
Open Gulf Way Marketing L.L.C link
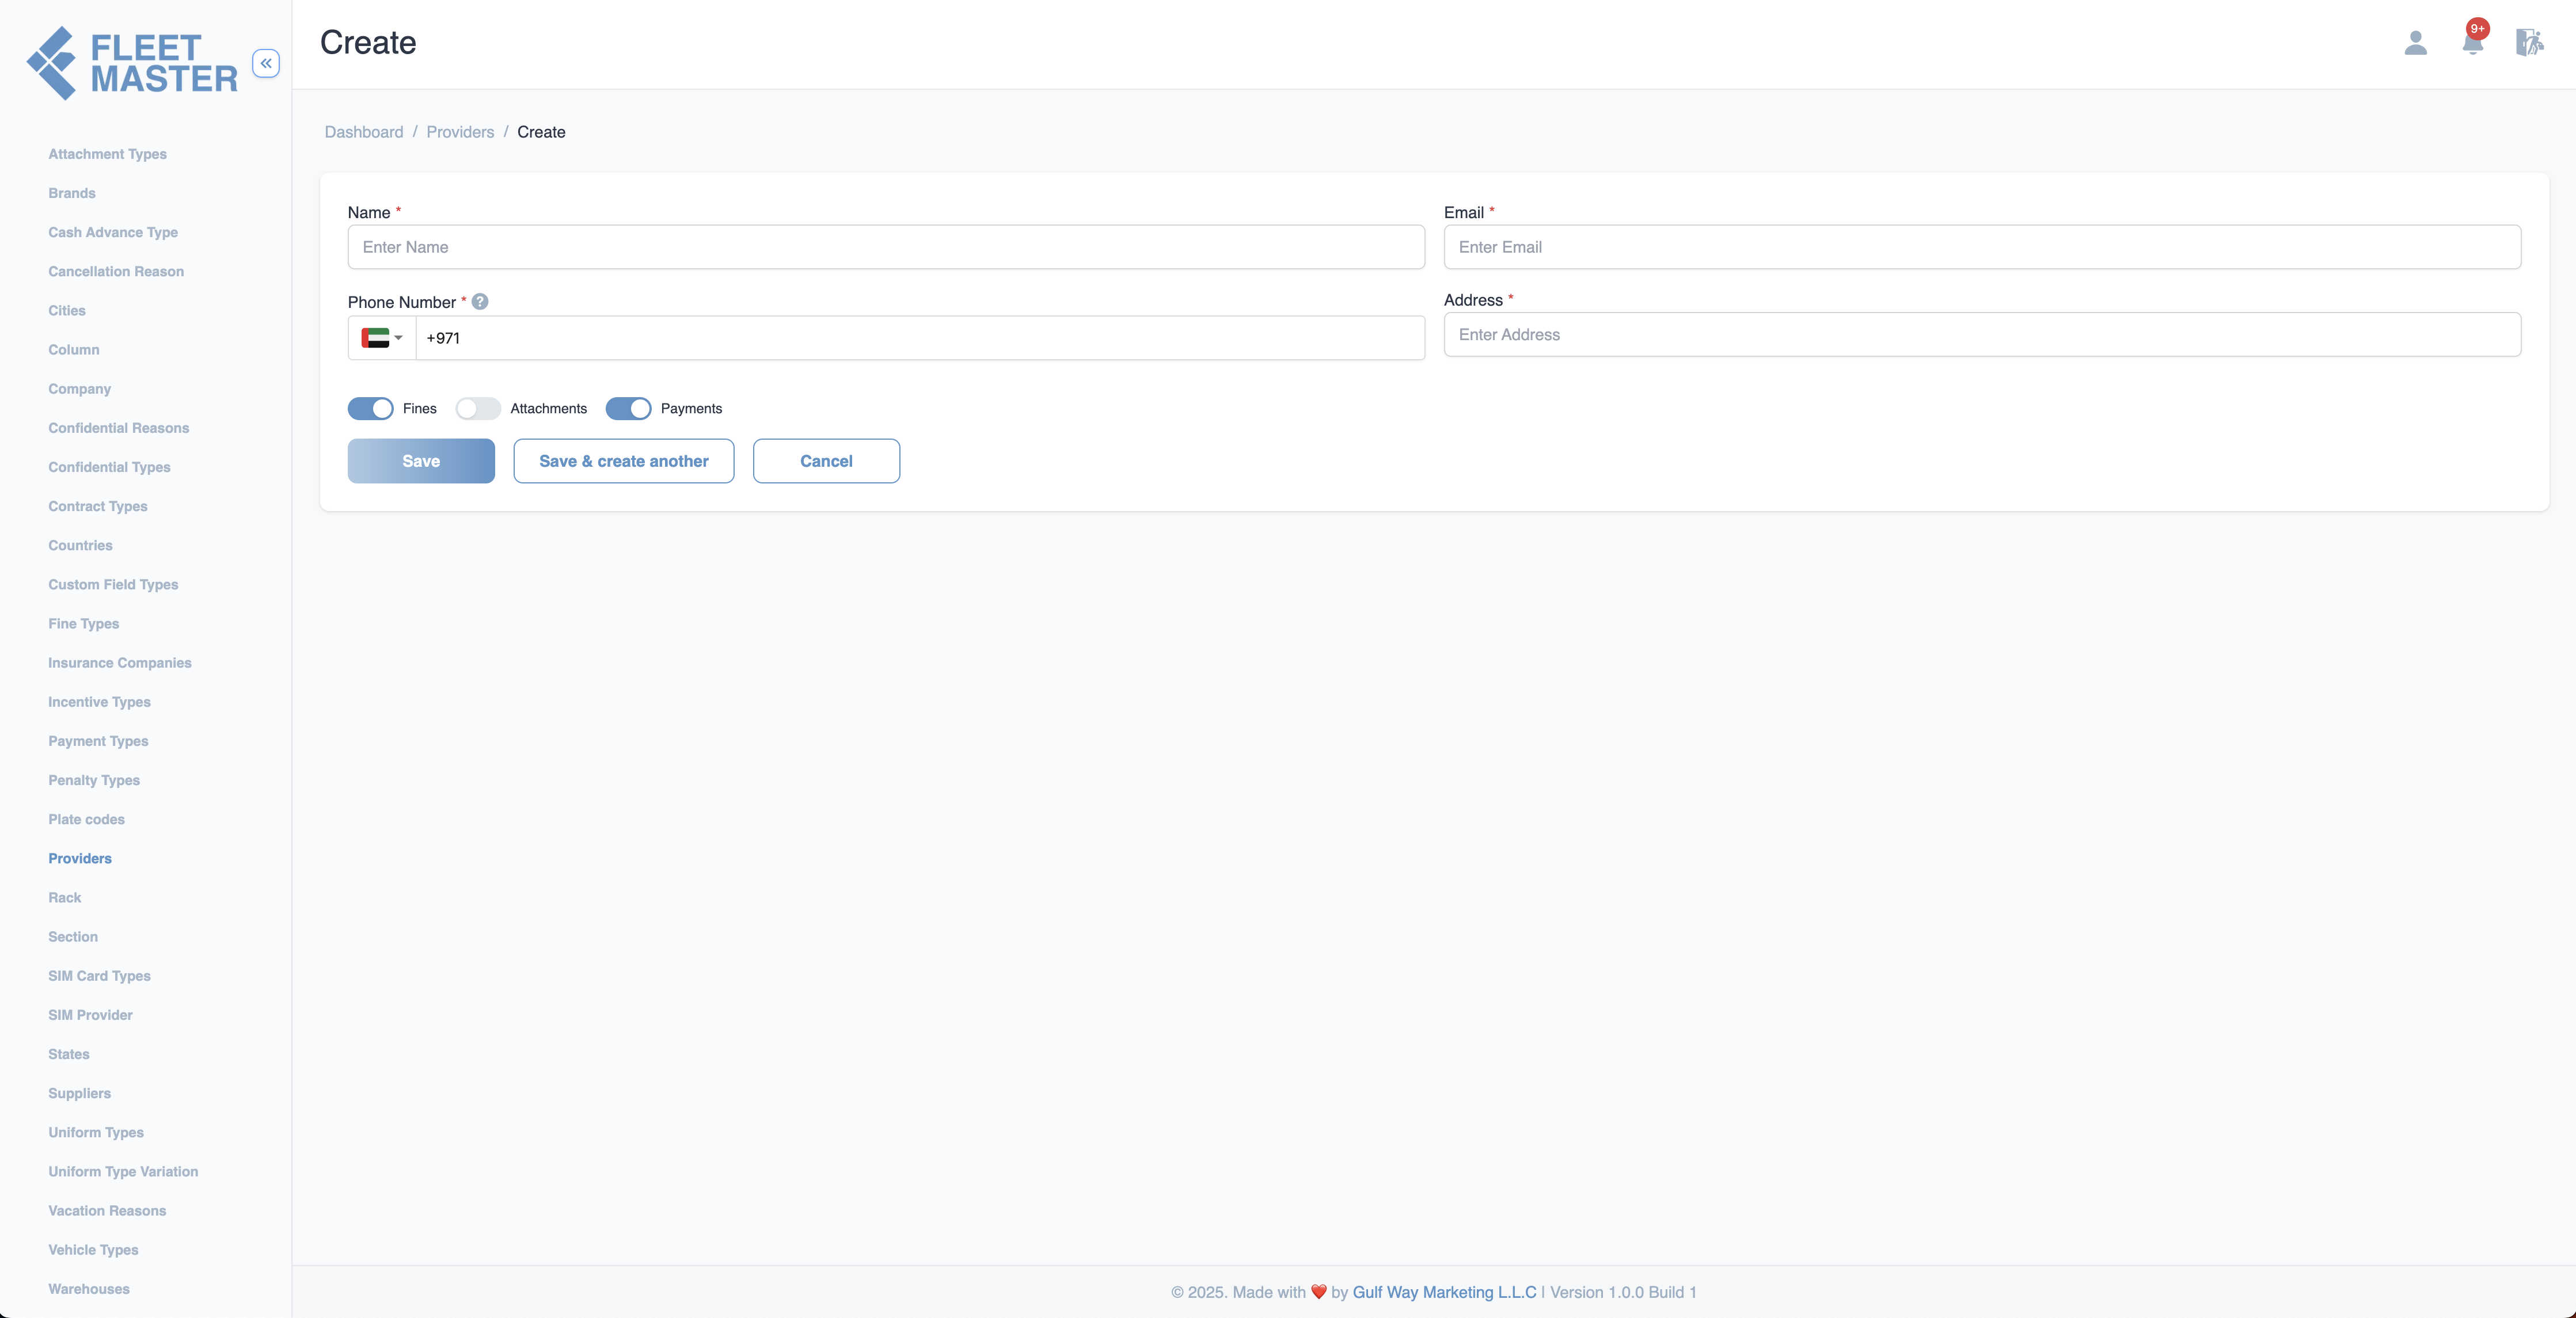(x=1444, y=1292)
